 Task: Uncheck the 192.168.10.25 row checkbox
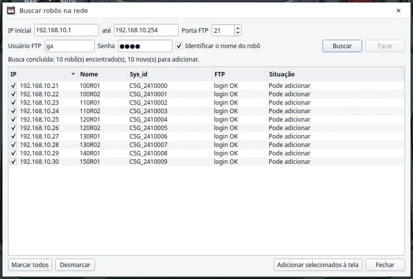[13, 119]
